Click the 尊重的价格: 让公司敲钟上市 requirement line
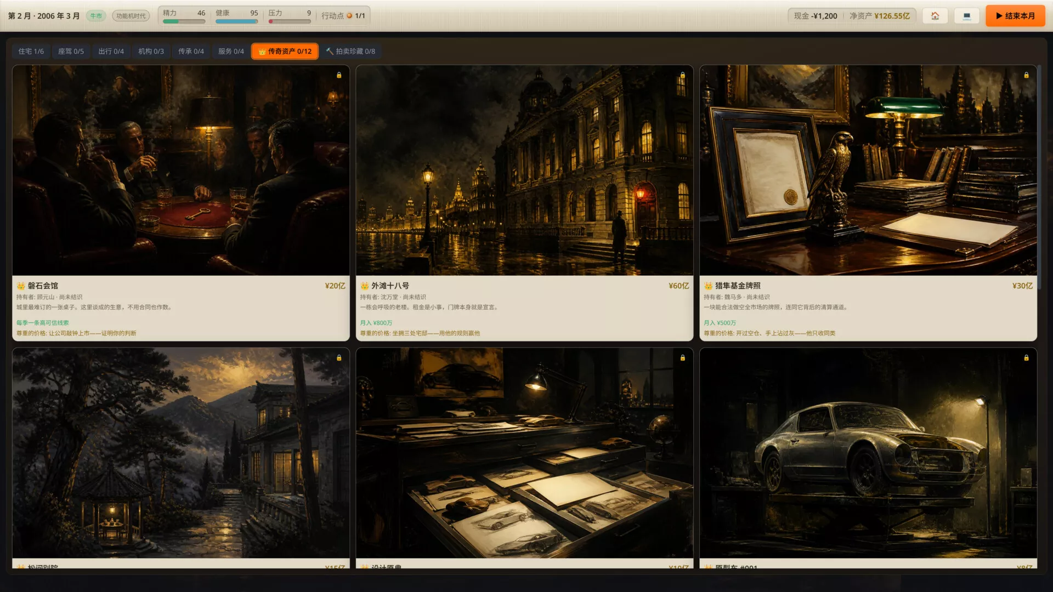The image size is (1053, 592). [x=76, y=333]
